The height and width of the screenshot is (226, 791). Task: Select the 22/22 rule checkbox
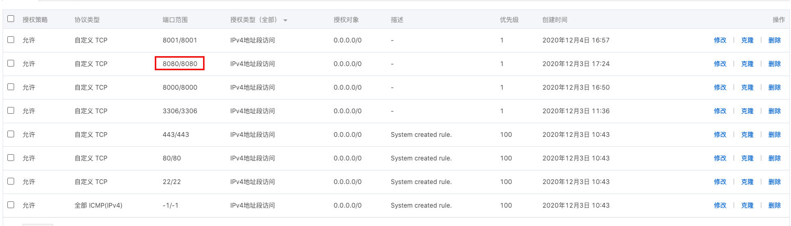pyautogui.click(x=11, y=181)
